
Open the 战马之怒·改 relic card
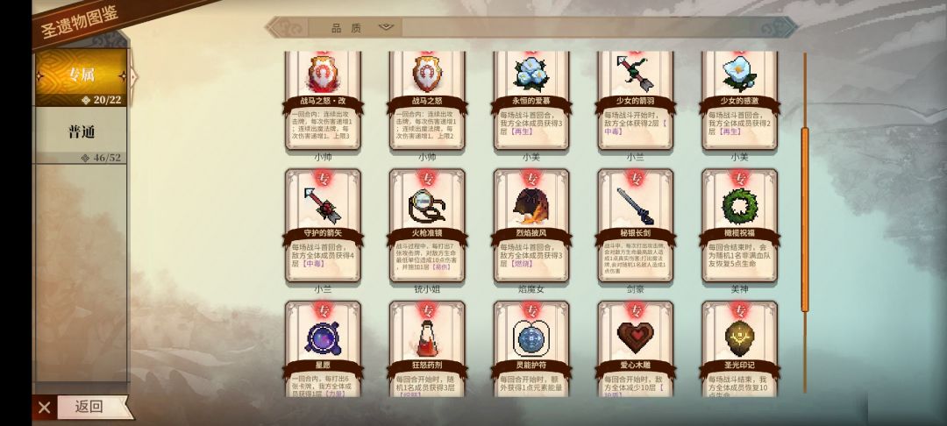(323, 100)
